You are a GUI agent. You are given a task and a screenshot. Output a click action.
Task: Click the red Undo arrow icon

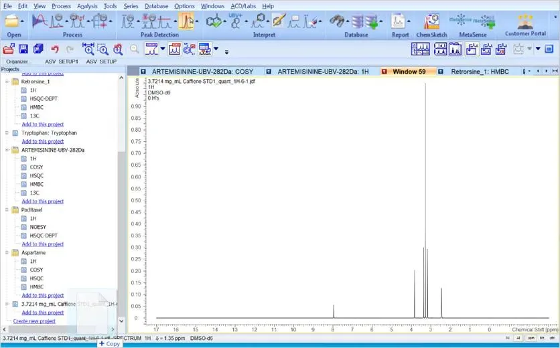[55, 49]
